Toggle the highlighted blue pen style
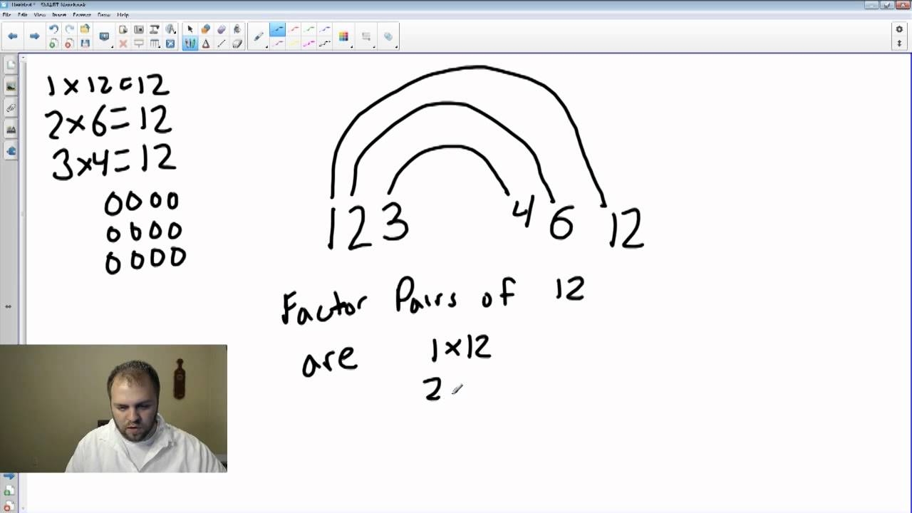Image resolution: width=912 pixels, height=513 pixels. coord(276,29)
